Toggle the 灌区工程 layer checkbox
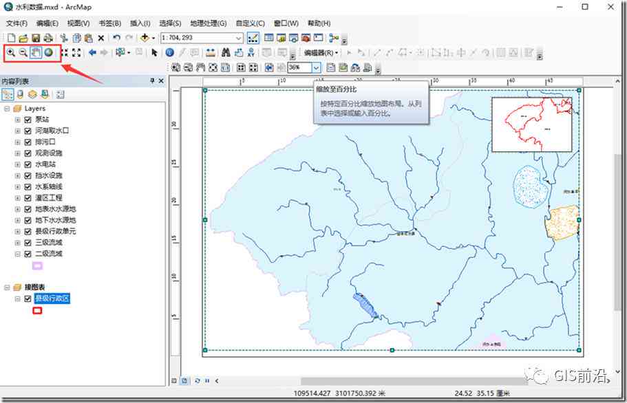This screenshot has height=403, width=627. [28, 197]
